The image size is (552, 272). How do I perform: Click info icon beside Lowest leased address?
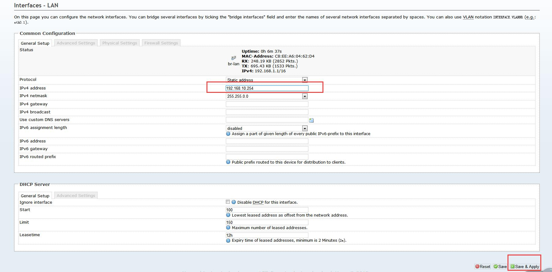(228, 215)
